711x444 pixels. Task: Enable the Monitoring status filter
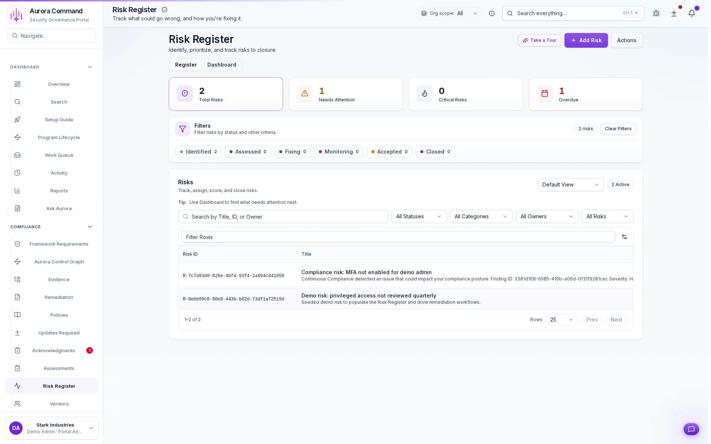(338, 152)
